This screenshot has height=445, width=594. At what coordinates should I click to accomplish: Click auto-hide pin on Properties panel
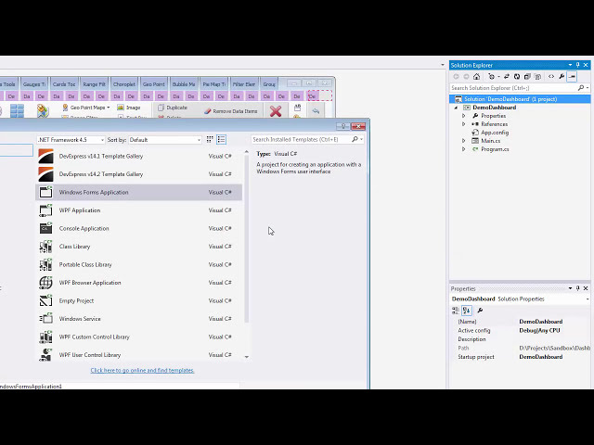pyautogui.click(x=578, y=288)
